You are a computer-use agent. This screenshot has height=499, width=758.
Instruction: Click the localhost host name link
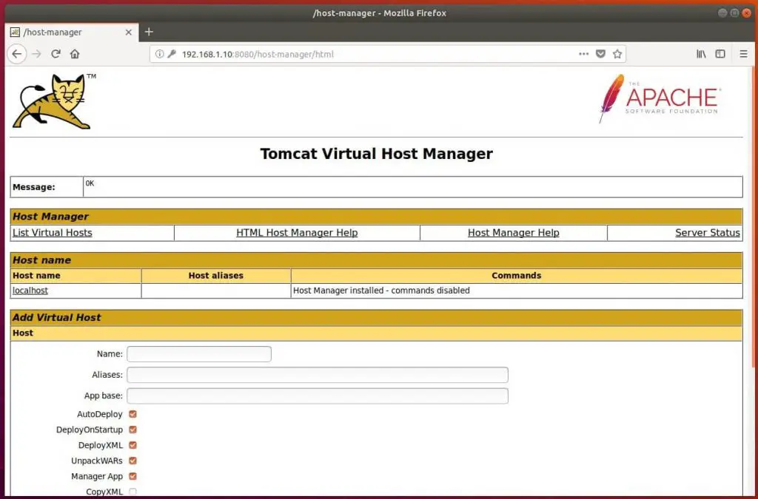(x=30, y=291)
